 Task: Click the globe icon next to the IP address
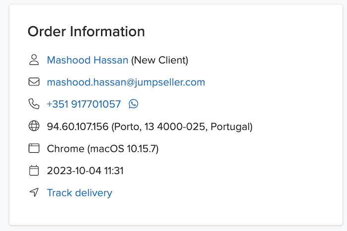click(x=34, y=126)
